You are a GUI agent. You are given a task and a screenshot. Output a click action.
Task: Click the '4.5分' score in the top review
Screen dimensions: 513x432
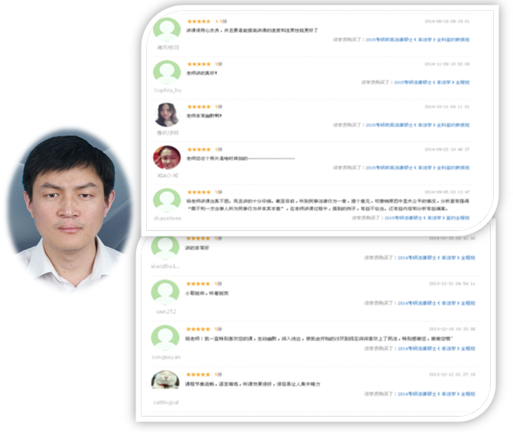coord(222,22)
